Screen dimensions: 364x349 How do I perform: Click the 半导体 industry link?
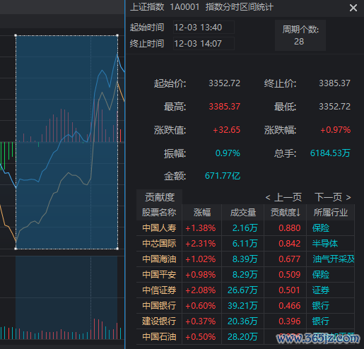[325, 244]
